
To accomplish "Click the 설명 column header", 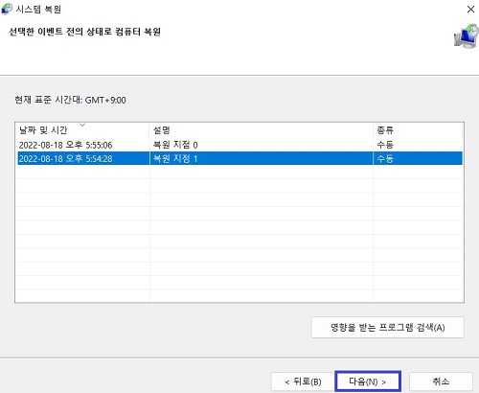I will coord(261,130).
